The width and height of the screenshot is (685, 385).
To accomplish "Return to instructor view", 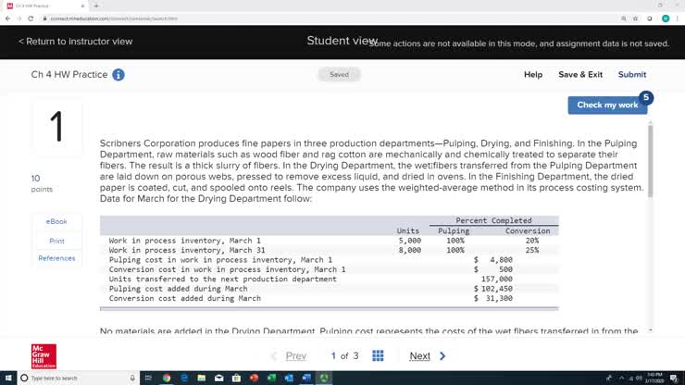I will click(x=75, y=42).
